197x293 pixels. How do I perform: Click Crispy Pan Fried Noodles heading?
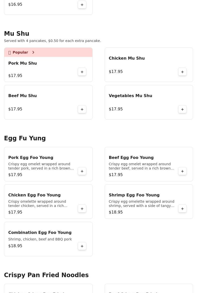pyautogui.click(x=46, y=275)
